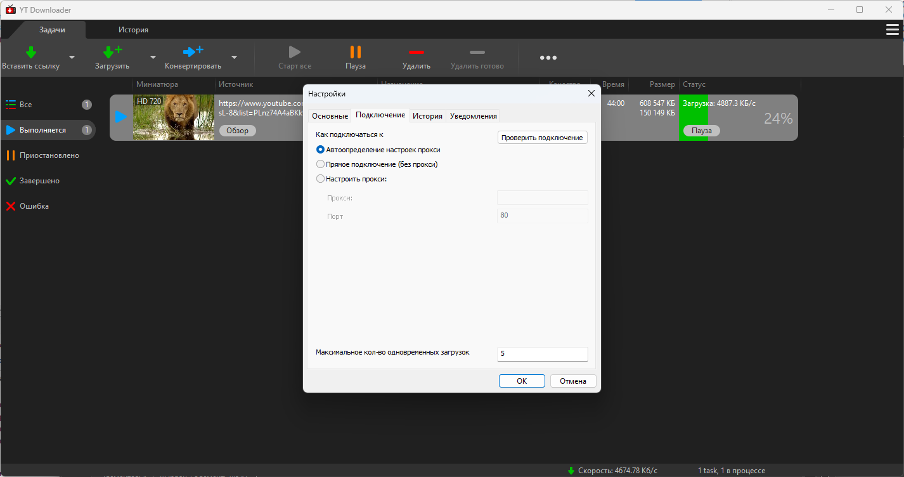
Task: Click the blue play icon on task row
Action: (x=120, y=117)
